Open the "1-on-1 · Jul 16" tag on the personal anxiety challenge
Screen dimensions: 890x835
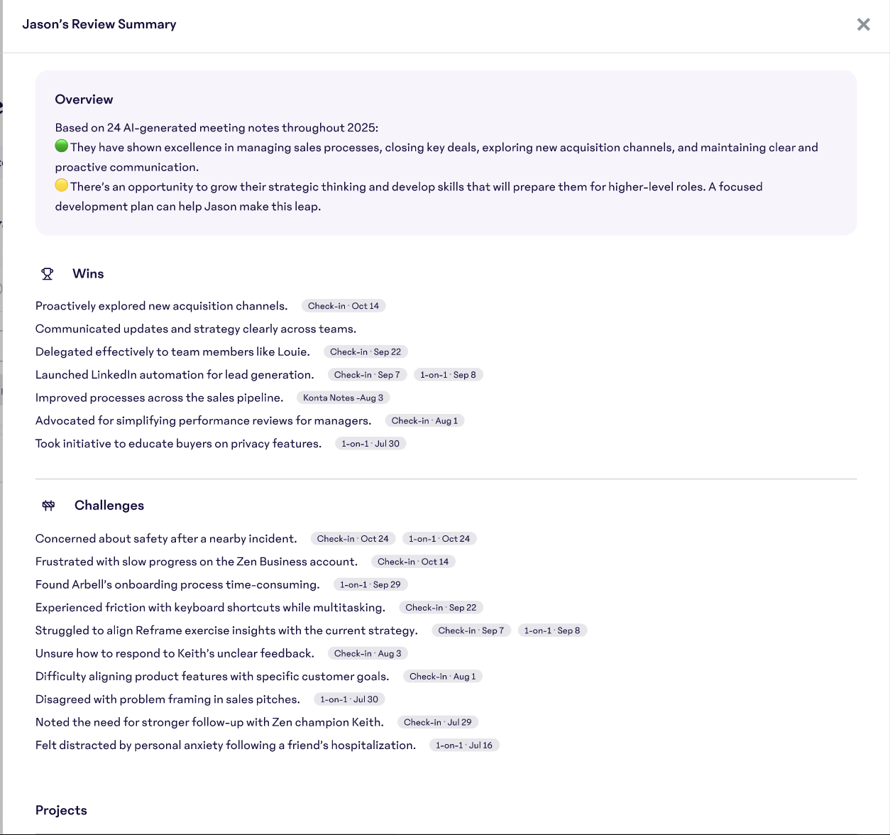(465, 745)
